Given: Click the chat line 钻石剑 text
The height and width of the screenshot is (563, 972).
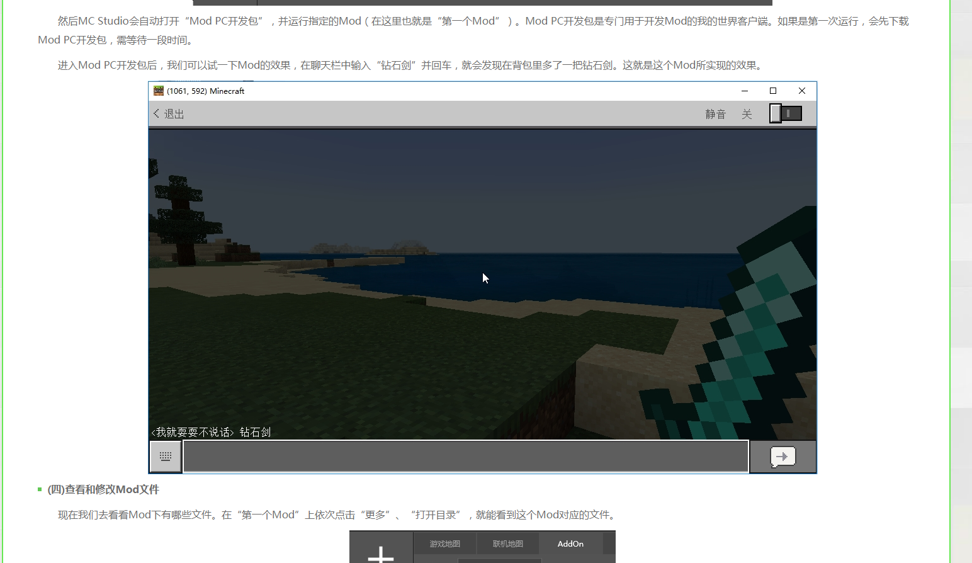Looking at the screenshot, I should pyautogui.click(x=255, y=432).
